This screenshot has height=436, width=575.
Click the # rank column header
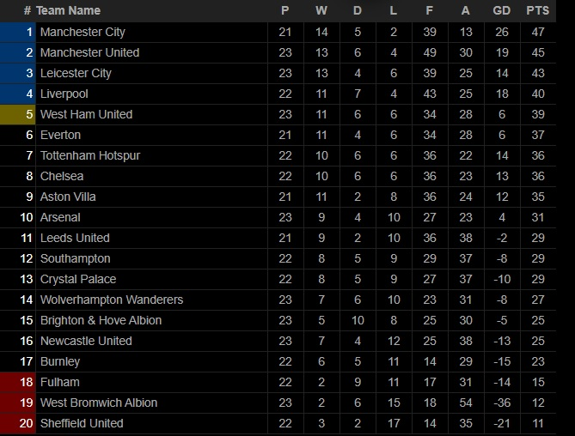28,10
